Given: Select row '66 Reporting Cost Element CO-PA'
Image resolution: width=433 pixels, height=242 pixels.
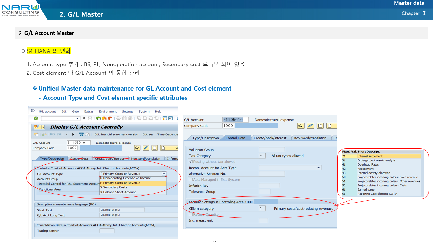Looking at the screenshot, I should [x=381, y=194].
